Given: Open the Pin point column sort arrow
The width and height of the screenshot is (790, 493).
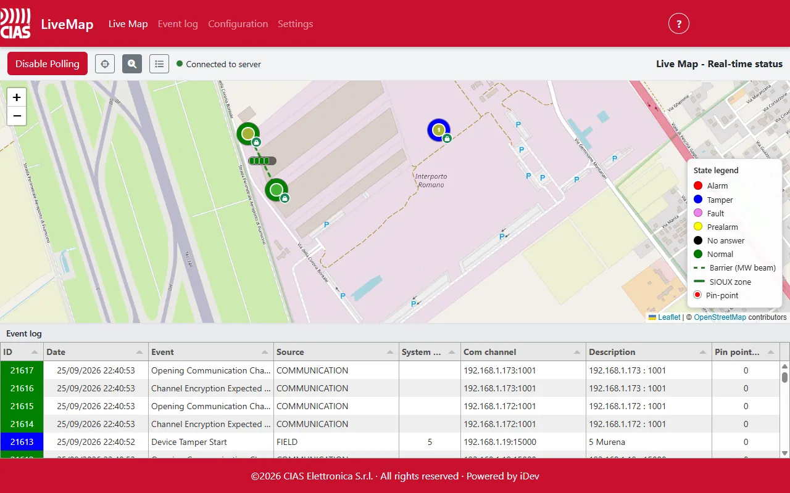Looking at the screenshot, I should [x=771, y=352].
